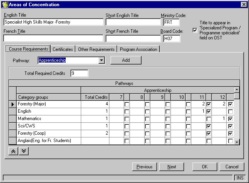Click the application icon in title bar
249x183 pixels.
coord(5,5)
